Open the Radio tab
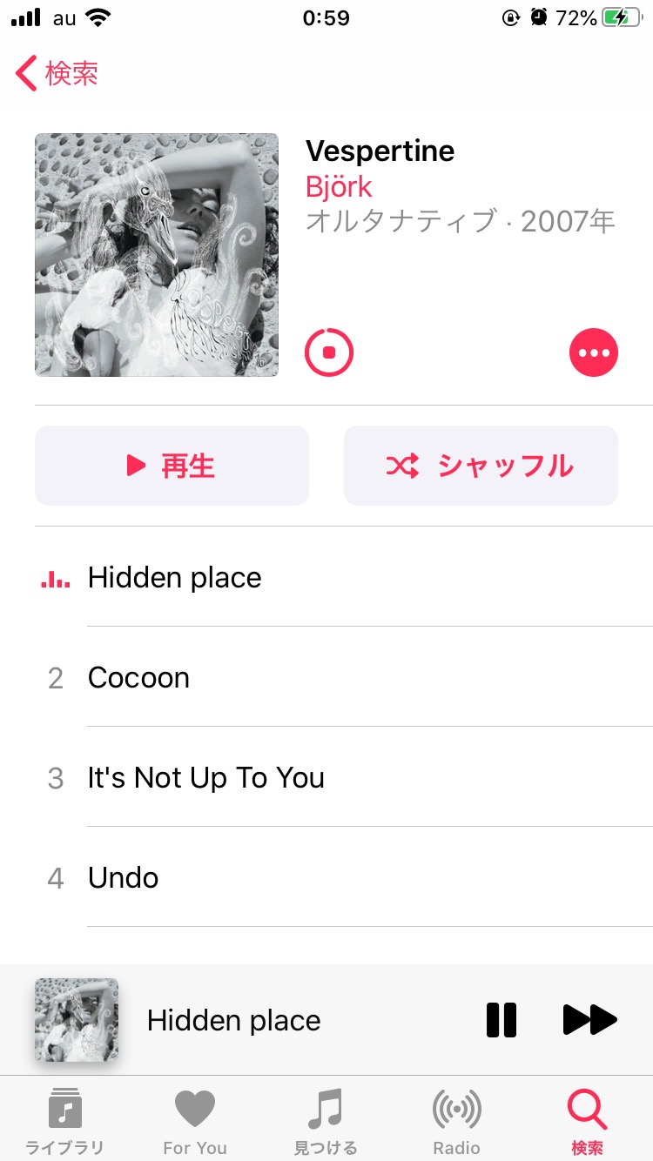The width and height of the screenshot is (653, 1161). (457, 1121)
